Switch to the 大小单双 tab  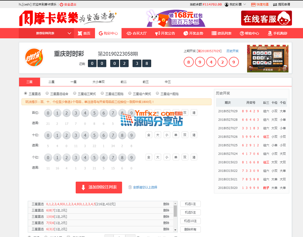[x=99, y=82]
